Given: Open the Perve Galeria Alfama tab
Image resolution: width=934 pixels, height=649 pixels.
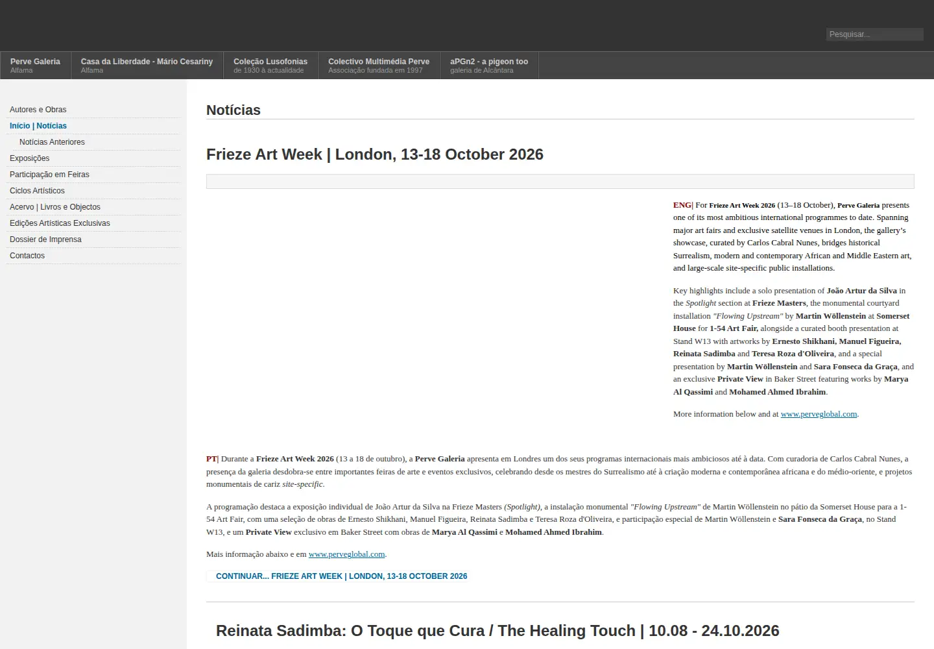Looking at the screenshot, I should click(x=35, y=66).
